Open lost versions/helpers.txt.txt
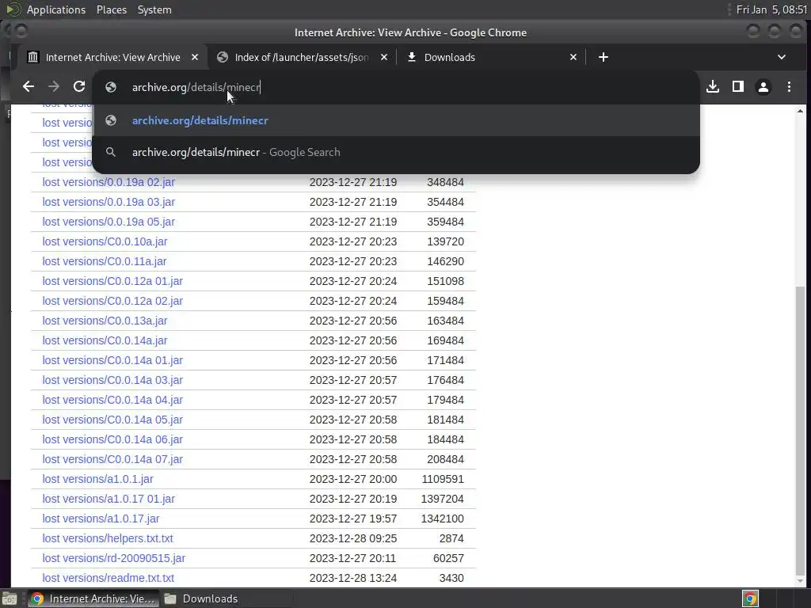The image size is (811, 608). [x=108, y=538]
